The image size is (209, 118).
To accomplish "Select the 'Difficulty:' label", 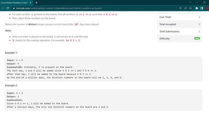I will (x=165, y=39).
